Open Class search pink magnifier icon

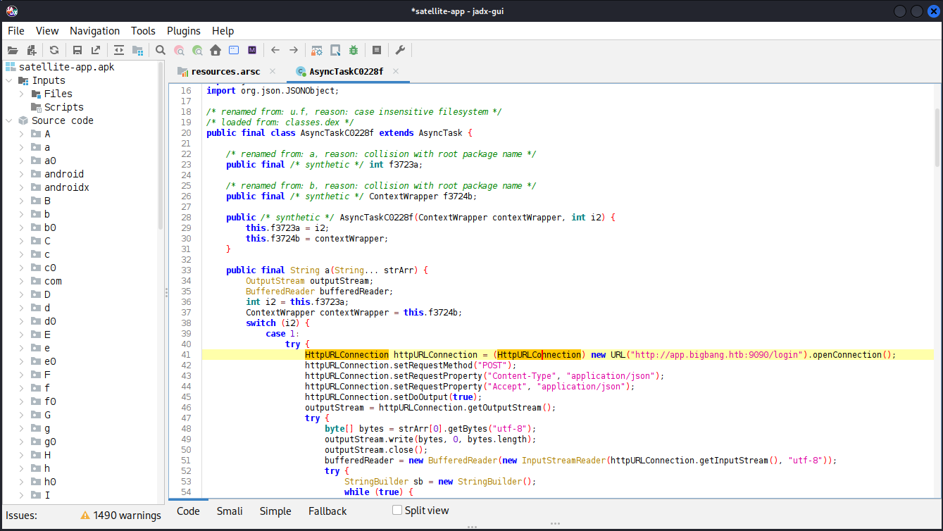click(x=179, y=50)
